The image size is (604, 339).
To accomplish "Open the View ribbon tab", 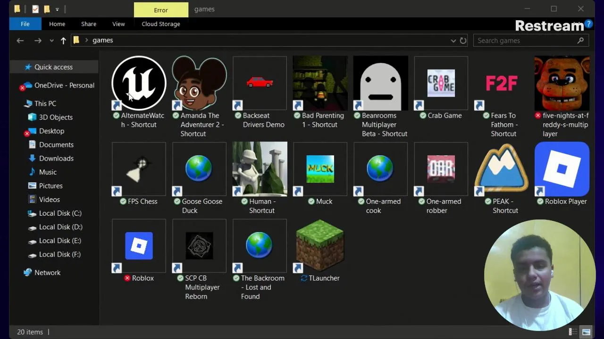I will click(x=118, y=24).
